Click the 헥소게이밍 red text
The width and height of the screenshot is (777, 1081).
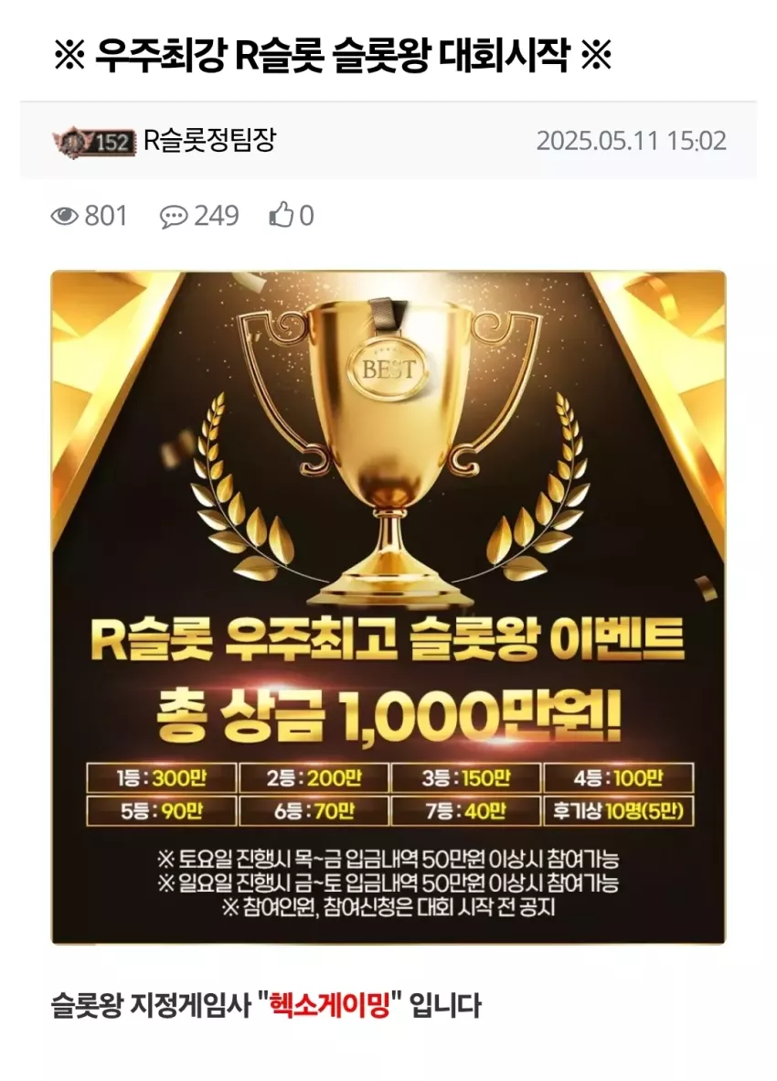coord(329,1005)
